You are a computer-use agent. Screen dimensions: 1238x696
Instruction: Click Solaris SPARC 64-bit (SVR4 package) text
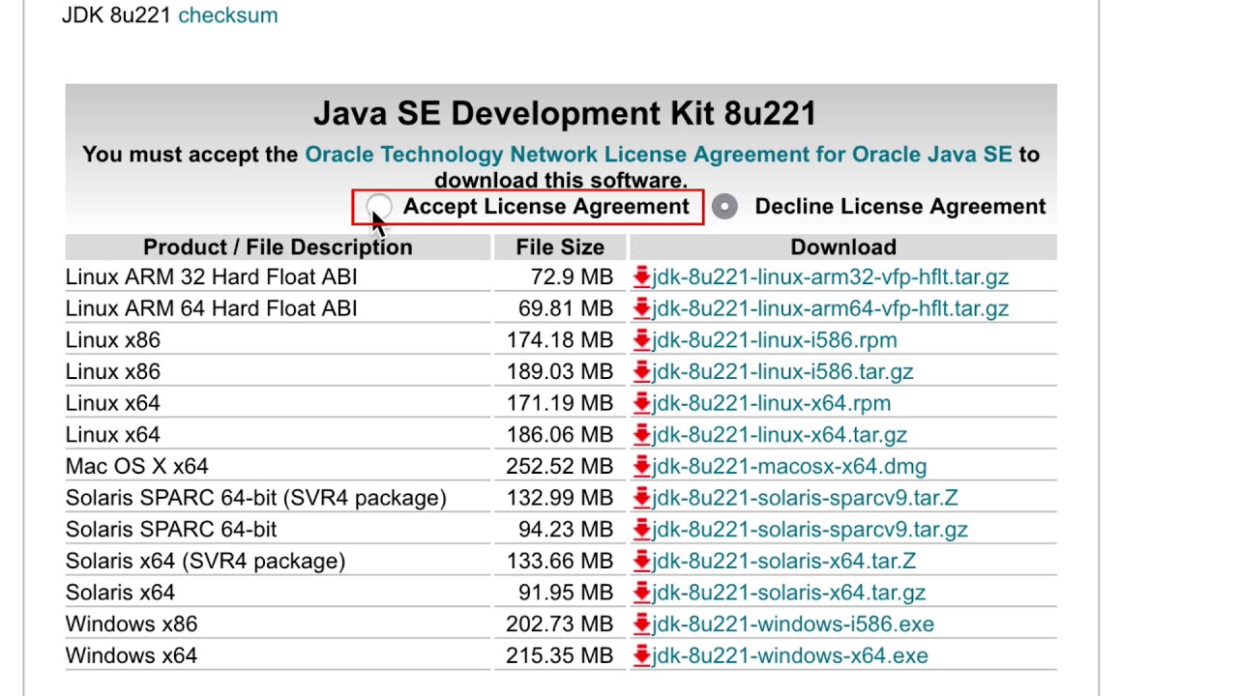coord(256,499)
